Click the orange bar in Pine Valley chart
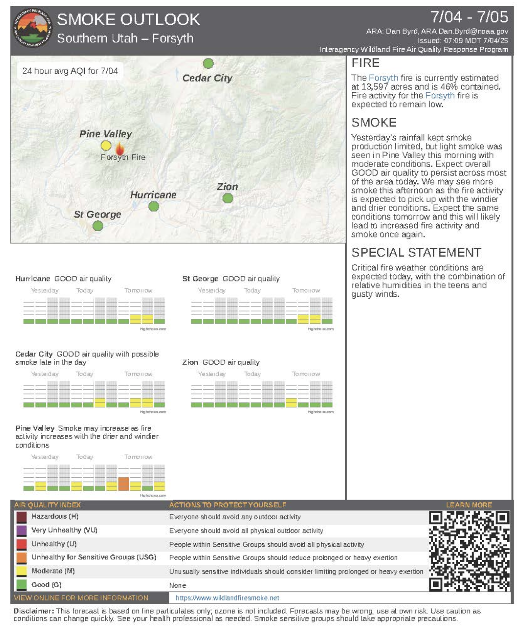This screenshot has width=523, height=632. pos(124,484)
